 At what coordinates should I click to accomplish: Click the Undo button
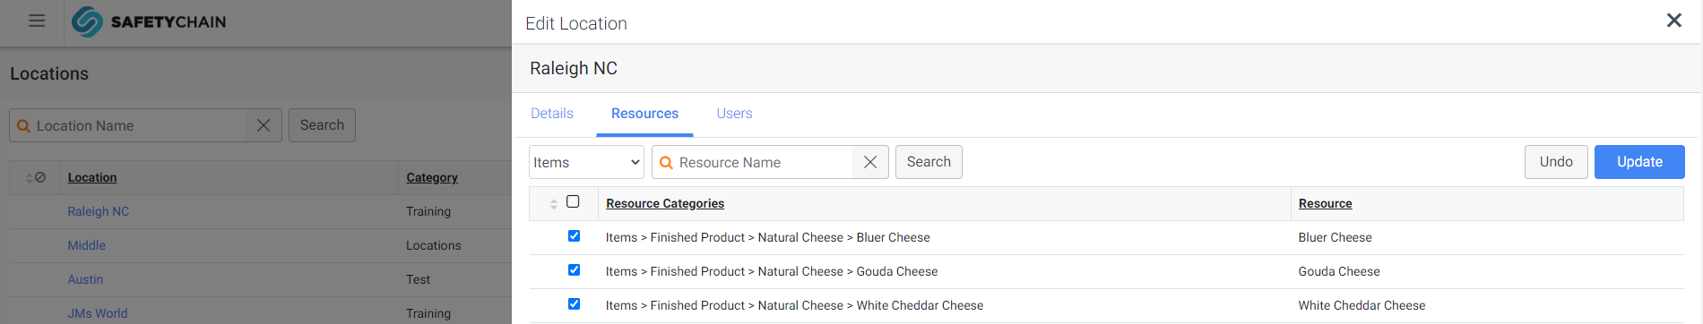1556,162
